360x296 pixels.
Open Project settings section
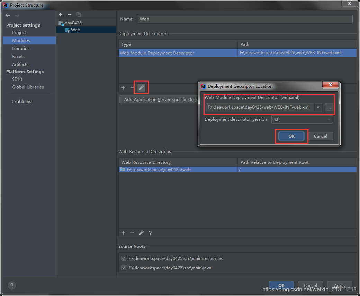click(x=19, y=33)
